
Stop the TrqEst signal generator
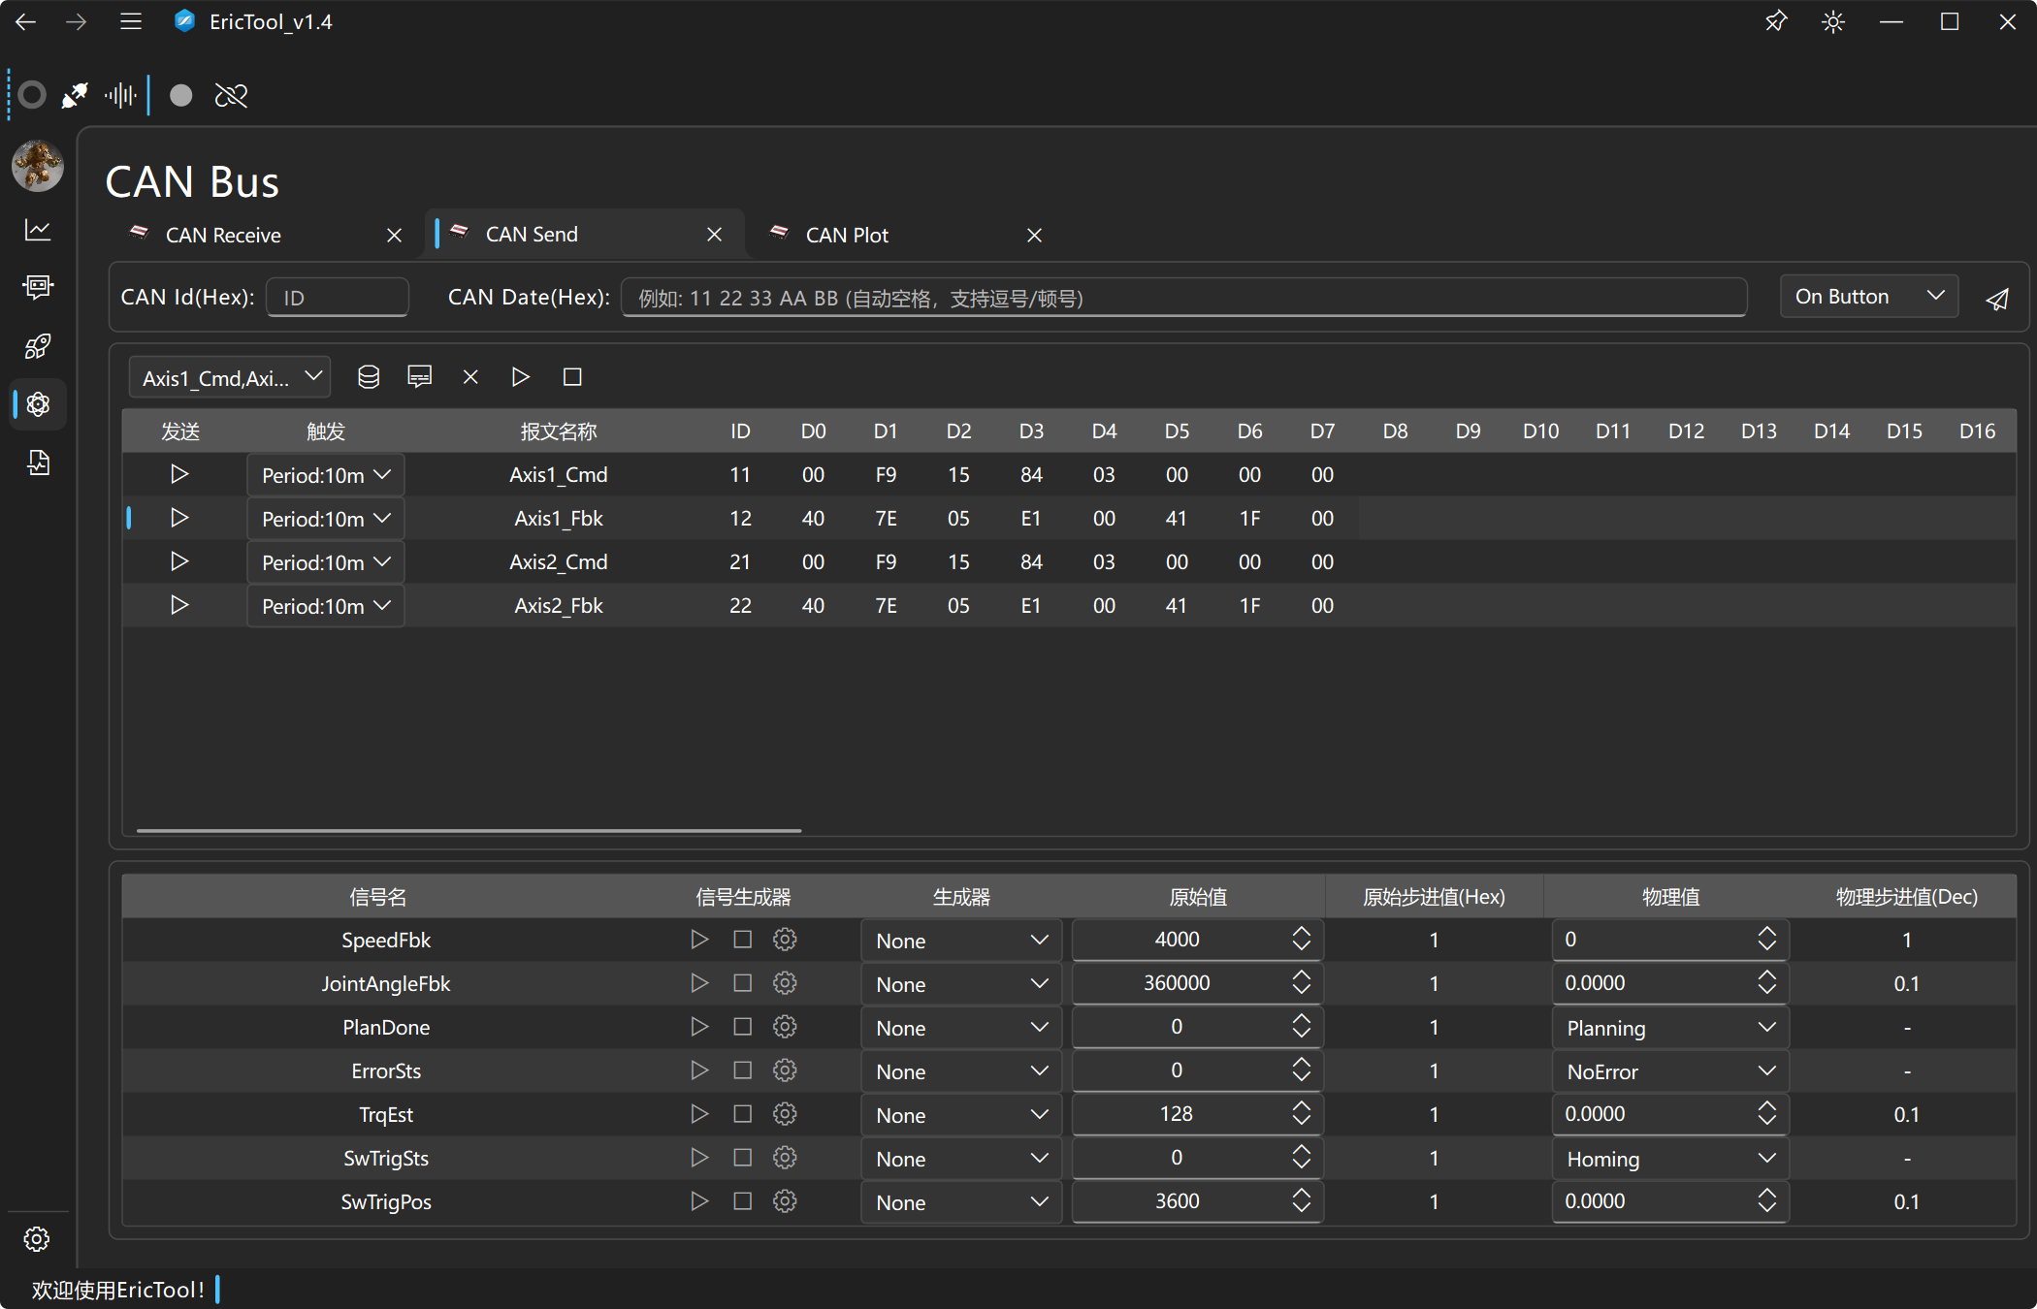pos(742,1114)
